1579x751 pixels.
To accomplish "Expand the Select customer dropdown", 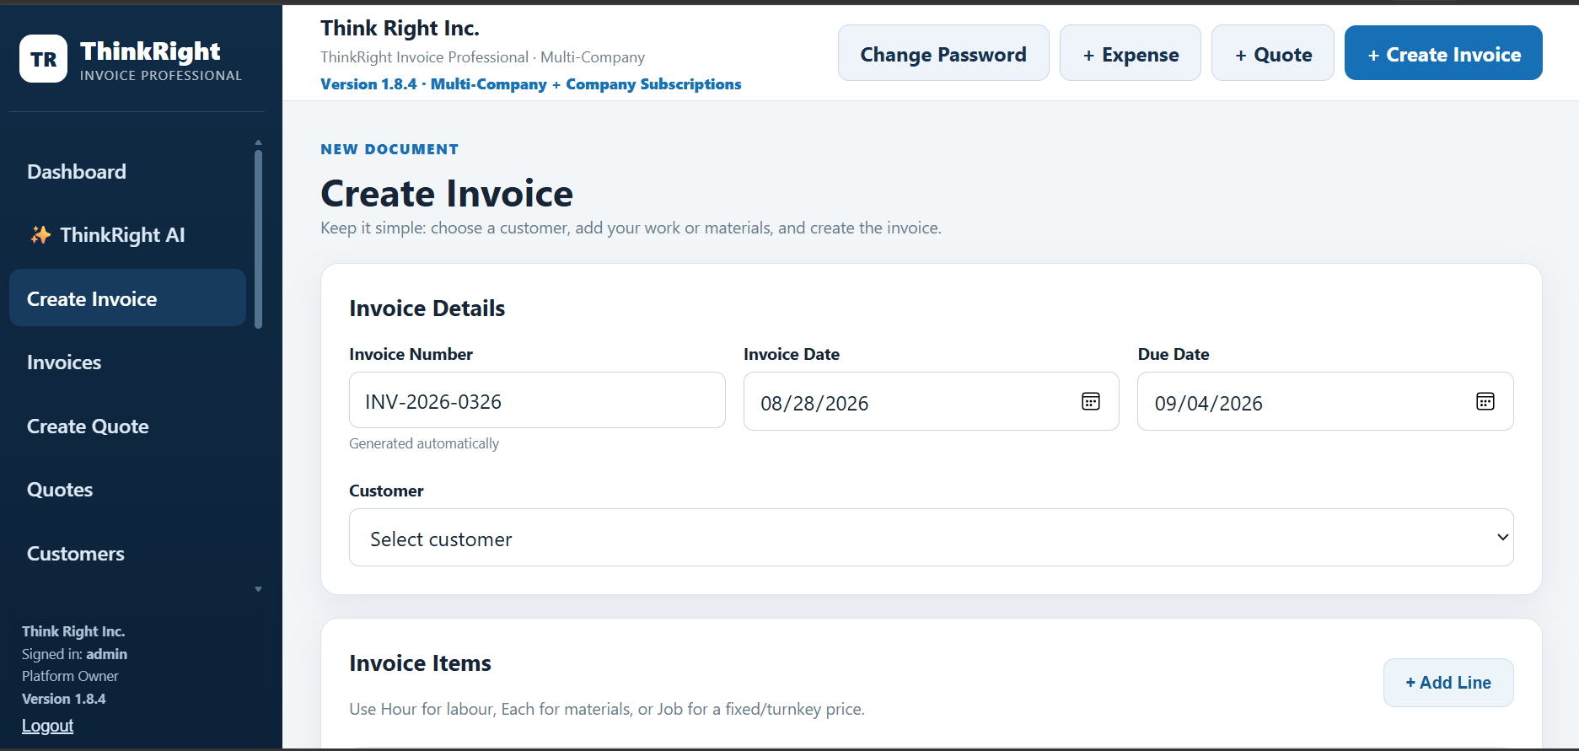I will pos(932,538).
